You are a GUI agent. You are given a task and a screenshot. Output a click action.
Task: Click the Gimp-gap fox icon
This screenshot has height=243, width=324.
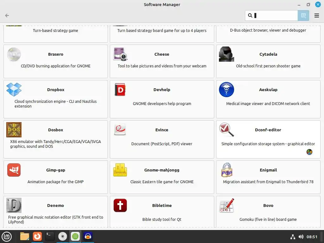[14, 170]
